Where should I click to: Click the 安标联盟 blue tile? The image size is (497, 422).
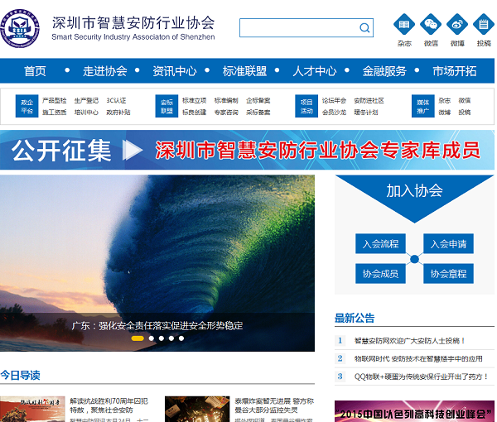pos(166,106)
